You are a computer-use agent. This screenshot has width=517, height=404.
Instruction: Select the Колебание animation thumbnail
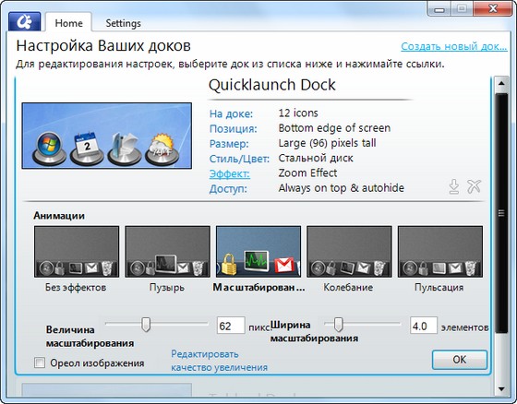tap(349, 252)
